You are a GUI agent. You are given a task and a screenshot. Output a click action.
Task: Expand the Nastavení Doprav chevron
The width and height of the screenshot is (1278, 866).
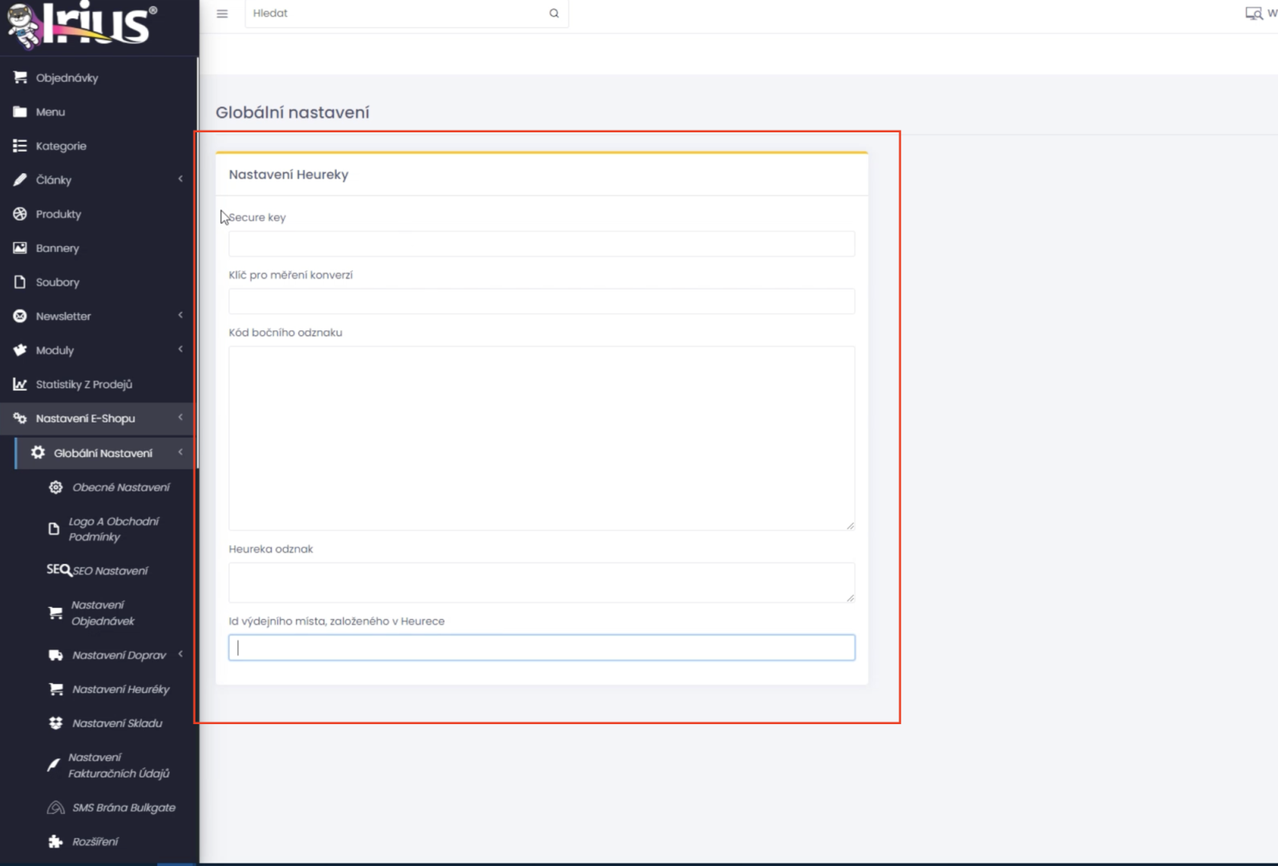point(180,654)
